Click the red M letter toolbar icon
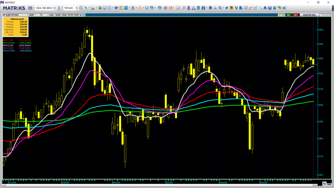 pyautogui.click(x=170, y=8)
